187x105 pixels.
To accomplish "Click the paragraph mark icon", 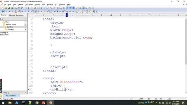I will (28, 11).
